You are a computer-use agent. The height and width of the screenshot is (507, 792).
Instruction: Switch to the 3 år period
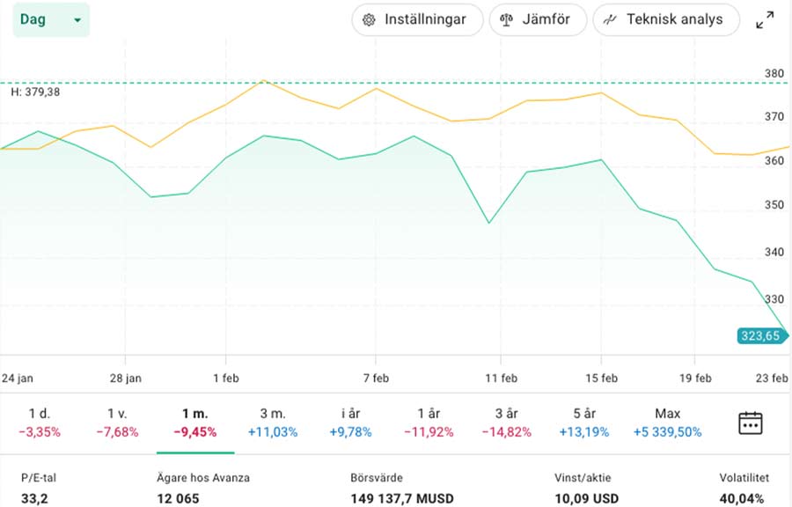pyautogui.click(x=507, y=422)
